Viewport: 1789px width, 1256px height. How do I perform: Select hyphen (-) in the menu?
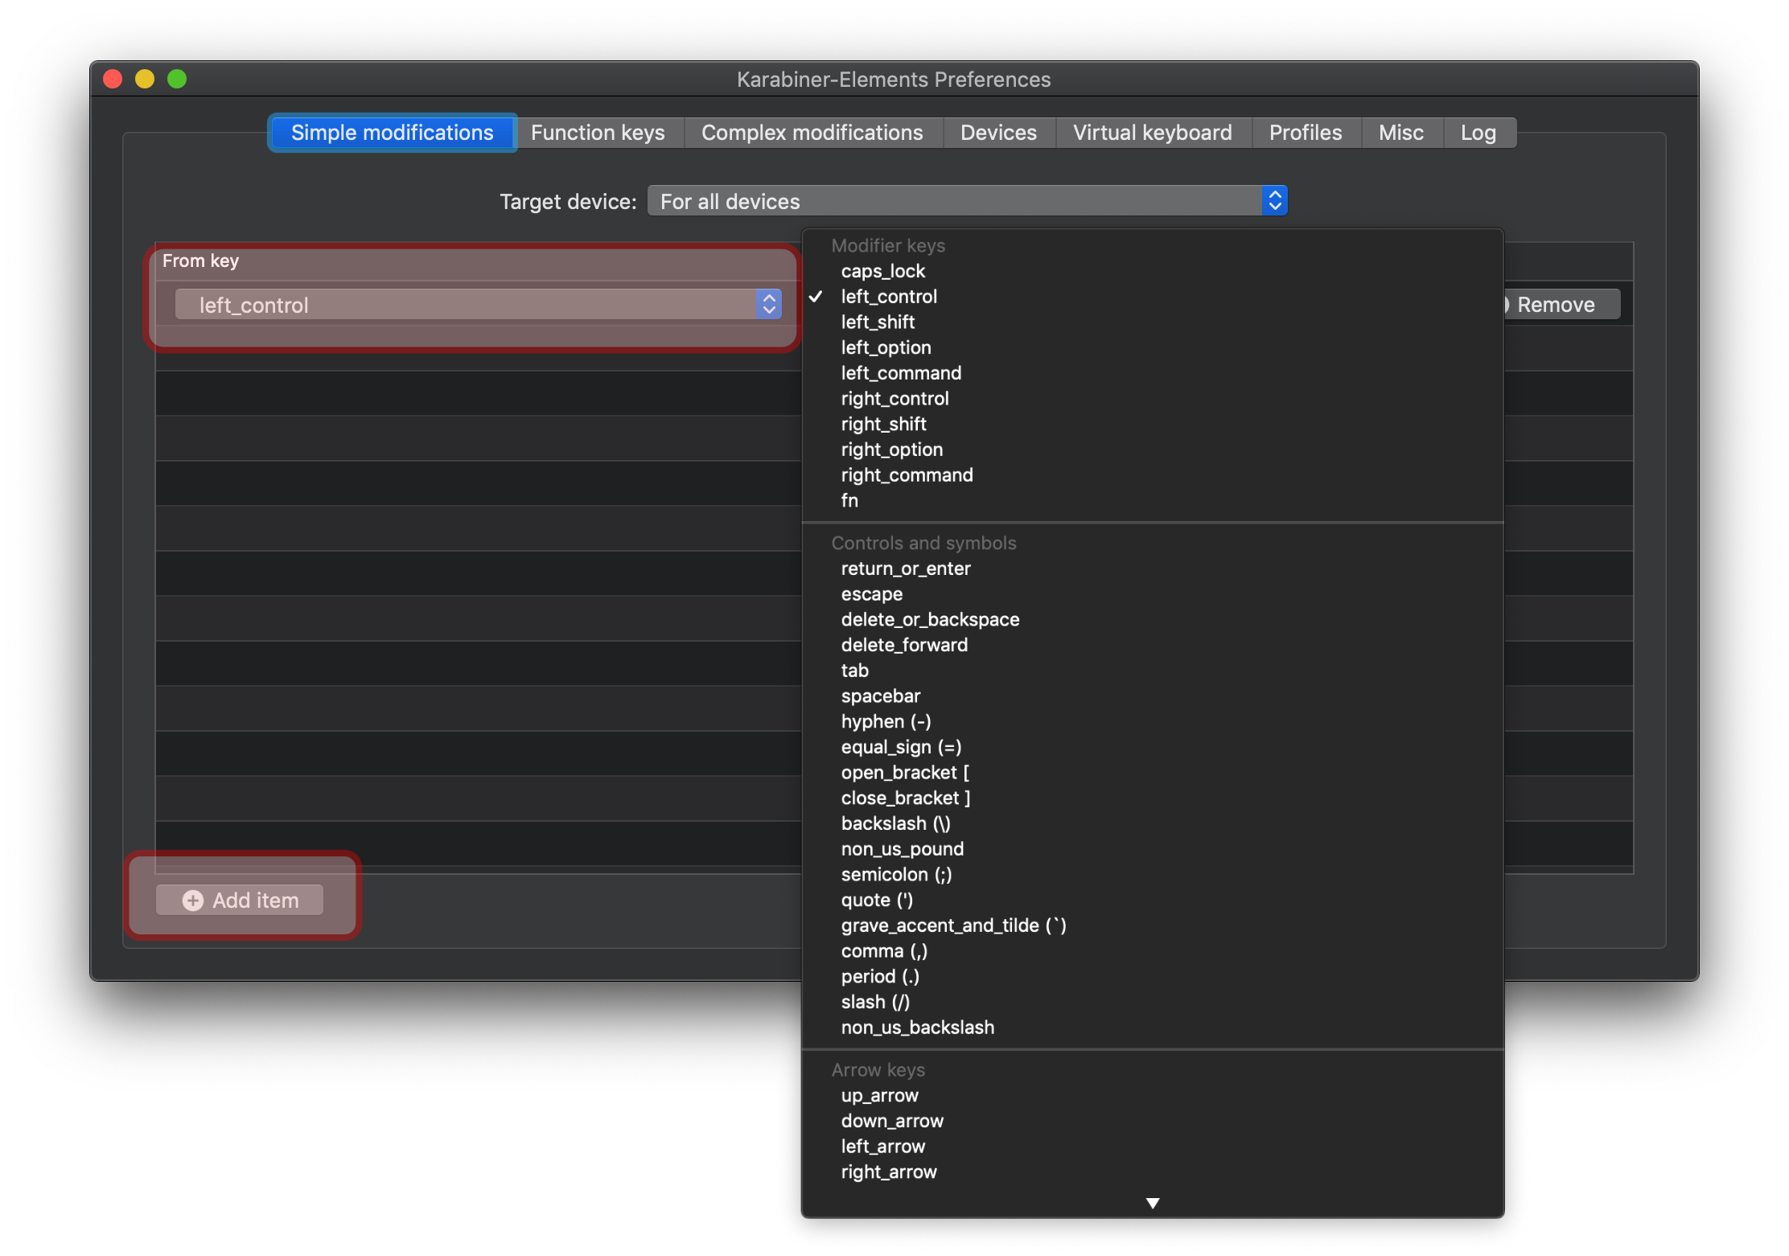1152,721
